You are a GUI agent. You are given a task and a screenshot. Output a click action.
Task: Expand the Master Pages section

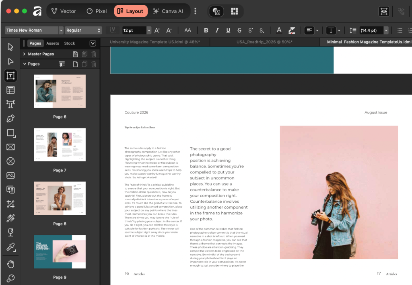pos(24,54)
